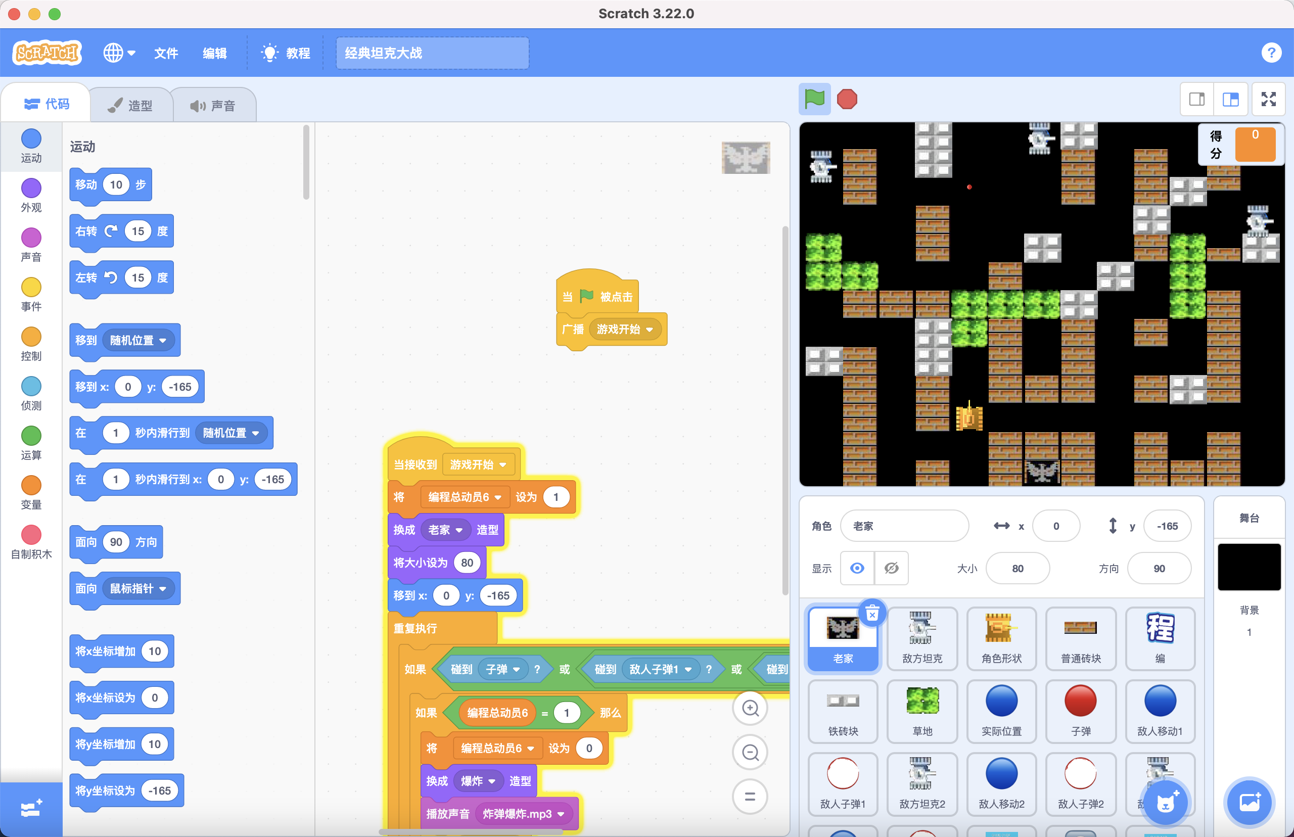Hide the sprite with crossed-eye icon
Image resolution: width=1294 pixels, height=837 pixels.
(x=891, y=568)
